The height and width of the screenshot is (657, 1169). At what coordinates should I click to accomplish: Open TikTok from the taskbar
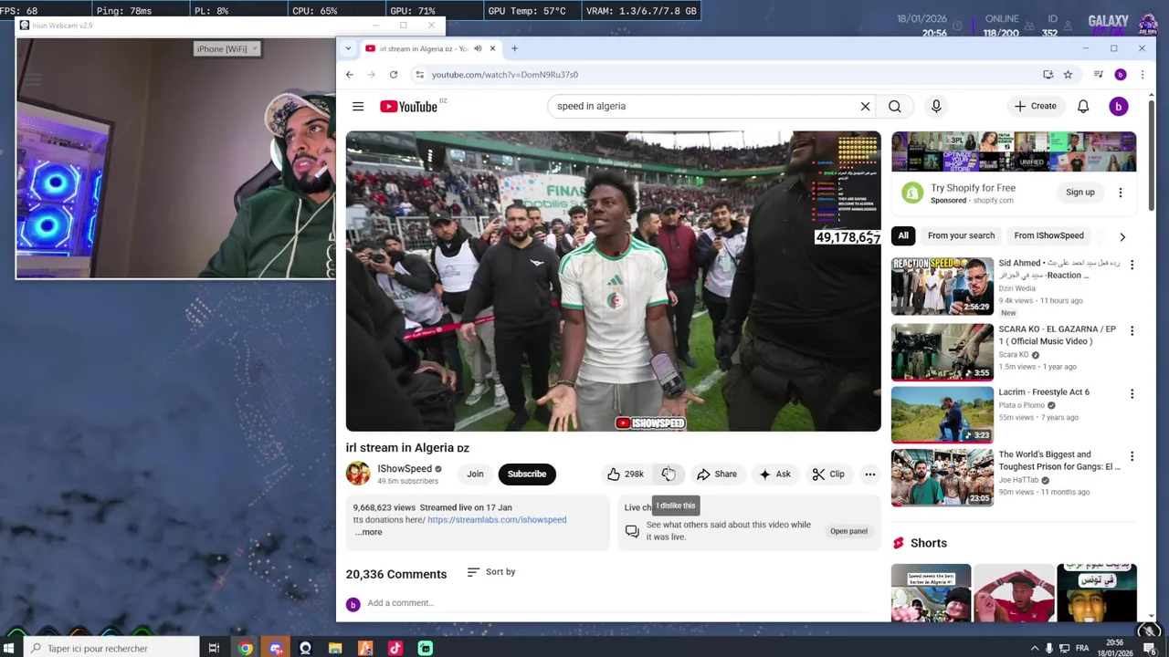tap(395, 648)
